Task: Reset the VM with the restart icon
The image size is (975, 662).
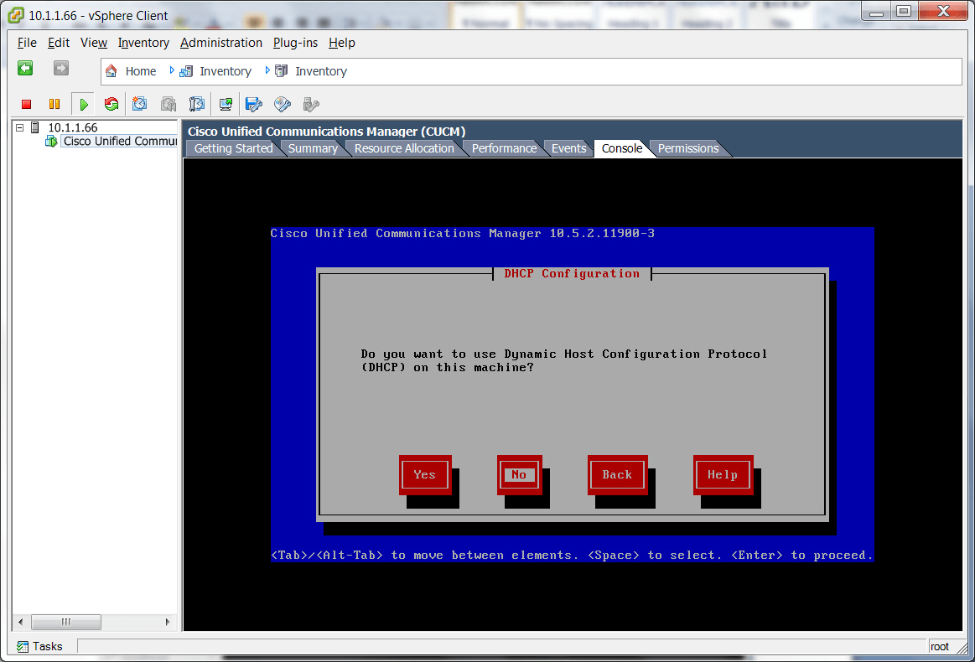Action: click(112, 104)
